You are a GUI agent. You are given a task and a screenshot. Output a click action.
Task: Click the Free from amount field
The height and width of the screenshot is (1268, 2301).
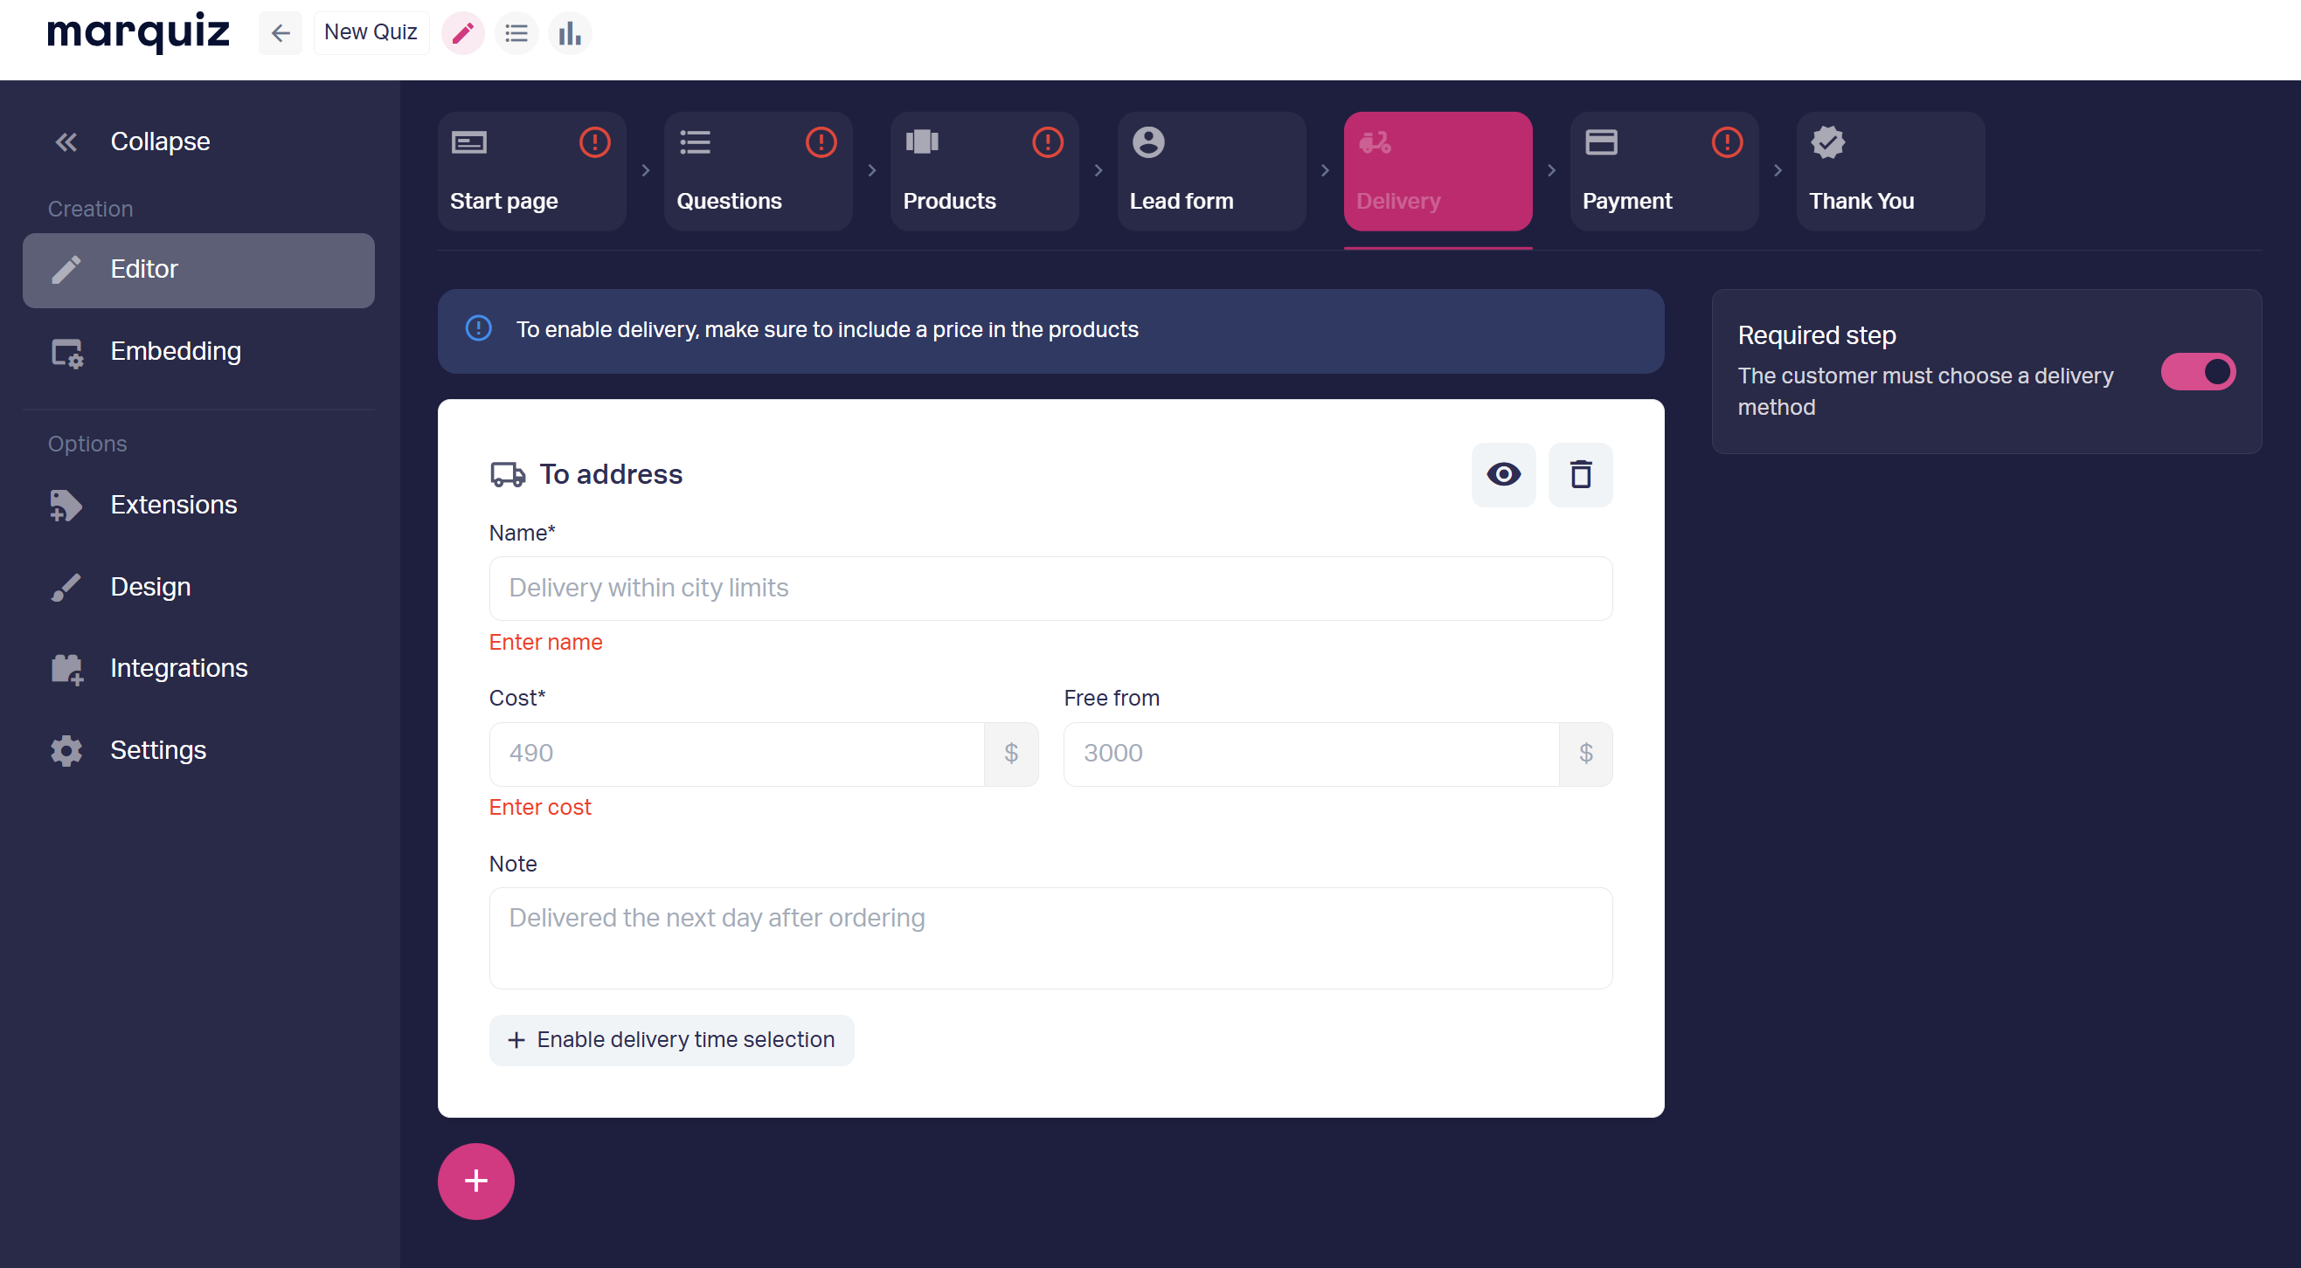coord(1310,753)
